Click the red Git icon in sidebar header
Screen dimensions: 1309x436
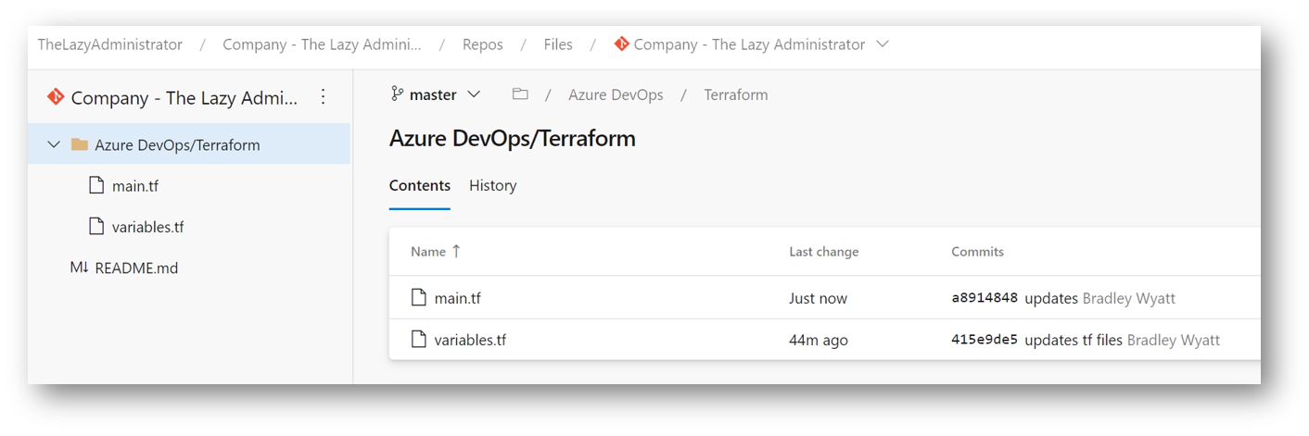(55, 97)
